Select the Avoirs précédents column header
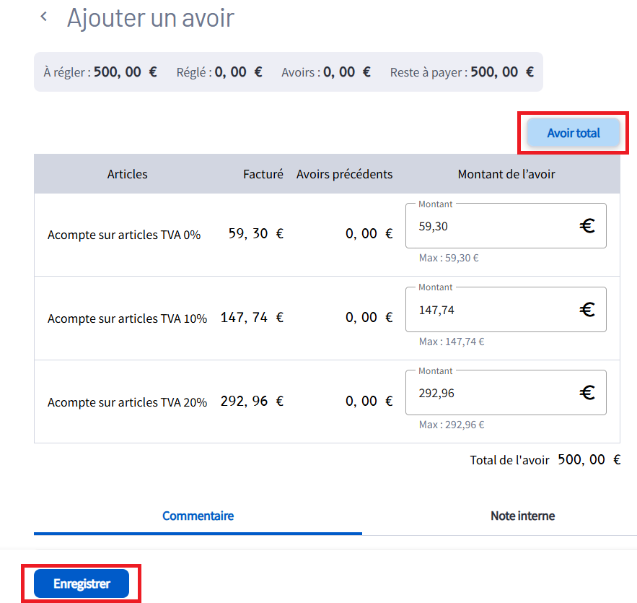This screenshot has height=603, width=637. (x=344, y=174)
